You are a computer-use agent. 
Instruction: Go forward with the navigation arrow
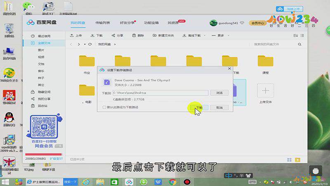pyautogui.click(x=79, y=44)
